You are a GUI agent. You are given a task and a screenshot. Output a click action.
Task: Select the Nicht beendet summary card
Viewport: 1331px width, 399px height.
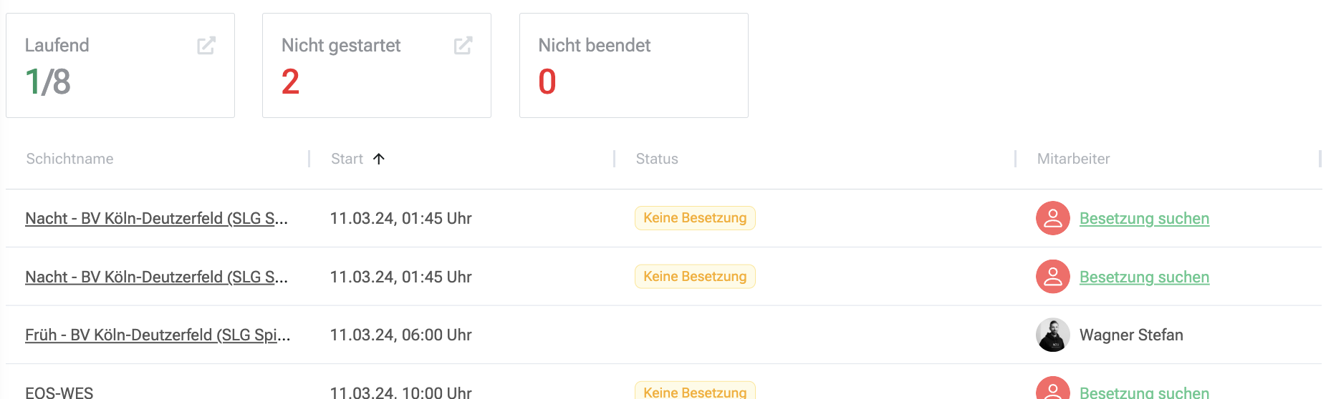point(633,65)
